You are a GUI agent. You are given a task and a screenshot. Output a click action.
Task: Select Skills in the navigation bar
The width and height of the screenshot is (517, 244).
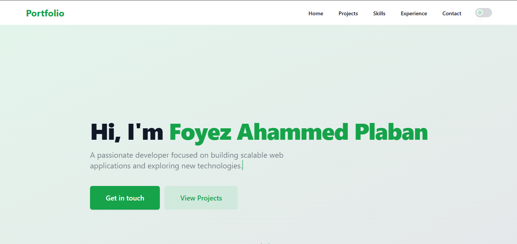tap(379, 13)
